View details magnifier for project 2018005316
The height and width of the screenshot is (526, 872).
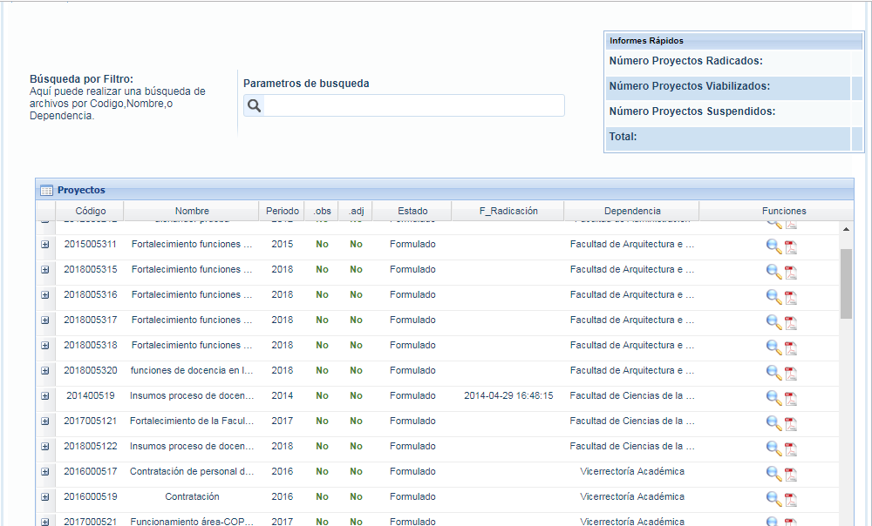click(x=773, y=296)
